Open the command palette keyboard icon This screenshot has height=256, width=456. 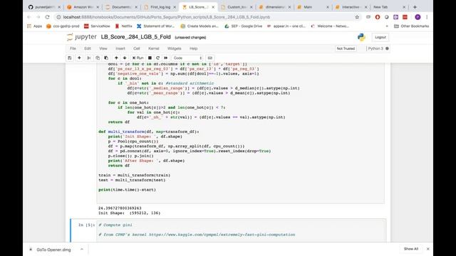(x=210, y=58)
